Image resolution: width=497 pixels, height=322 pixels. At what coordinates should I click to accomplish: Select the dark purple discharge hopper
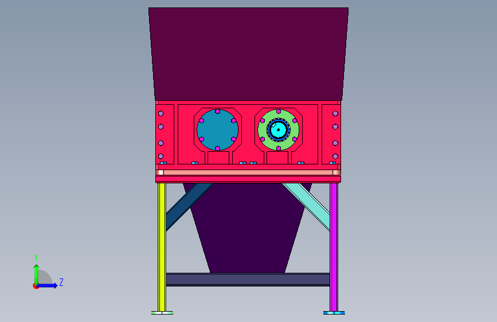pyautogui.click(x=247, y=228)
